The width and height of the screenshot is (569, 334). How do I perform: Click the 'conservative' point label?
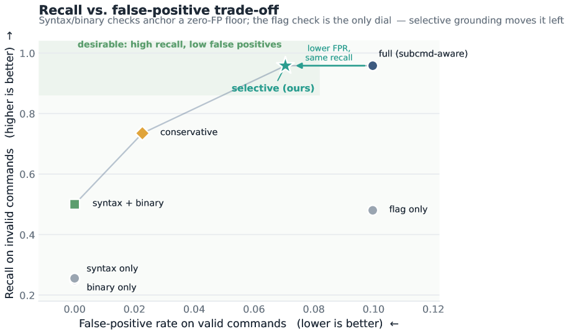point(189,132)
